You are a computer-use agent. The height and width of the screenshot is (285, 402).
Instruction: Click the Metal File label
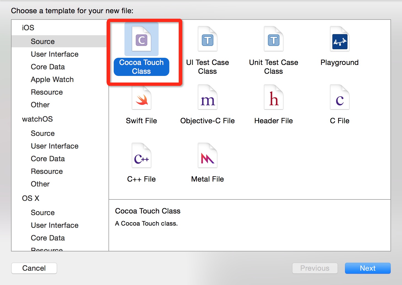[x=208, y=179]
